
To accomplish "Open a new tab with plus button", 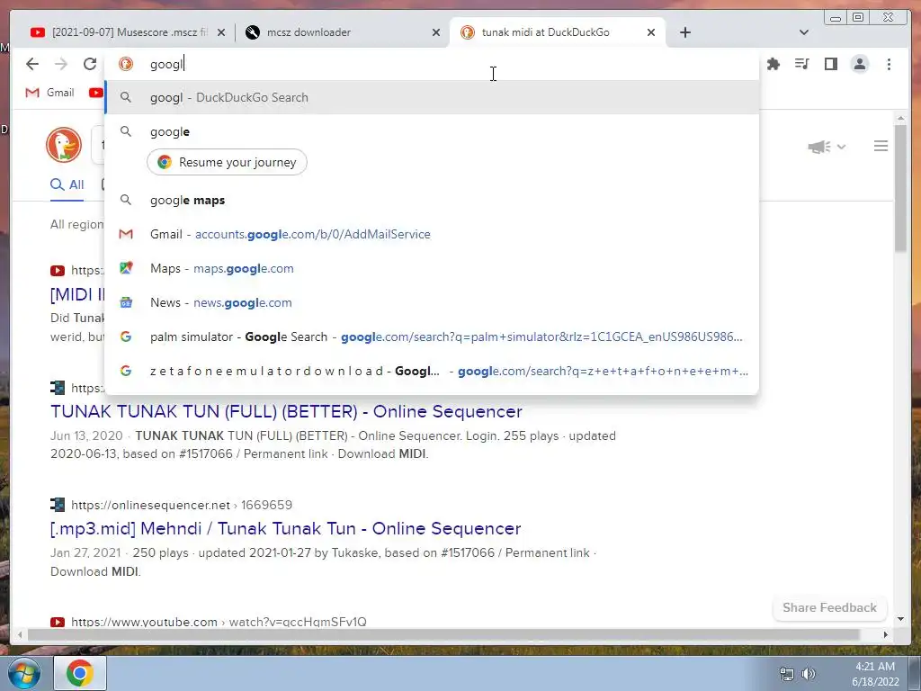I will [684, 32].
